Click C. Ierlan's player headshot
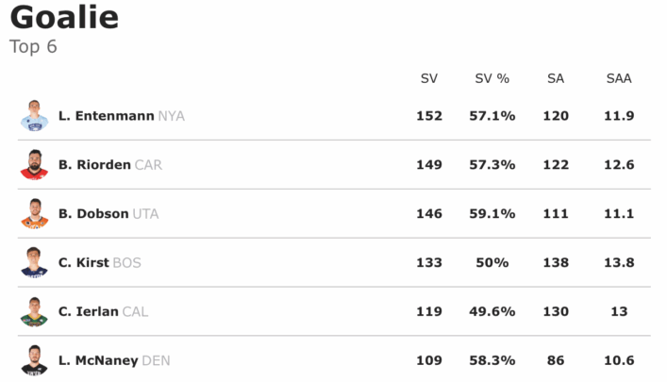Image resolution: width=667 pixels, height=382 pixels. tap(35, 311)
